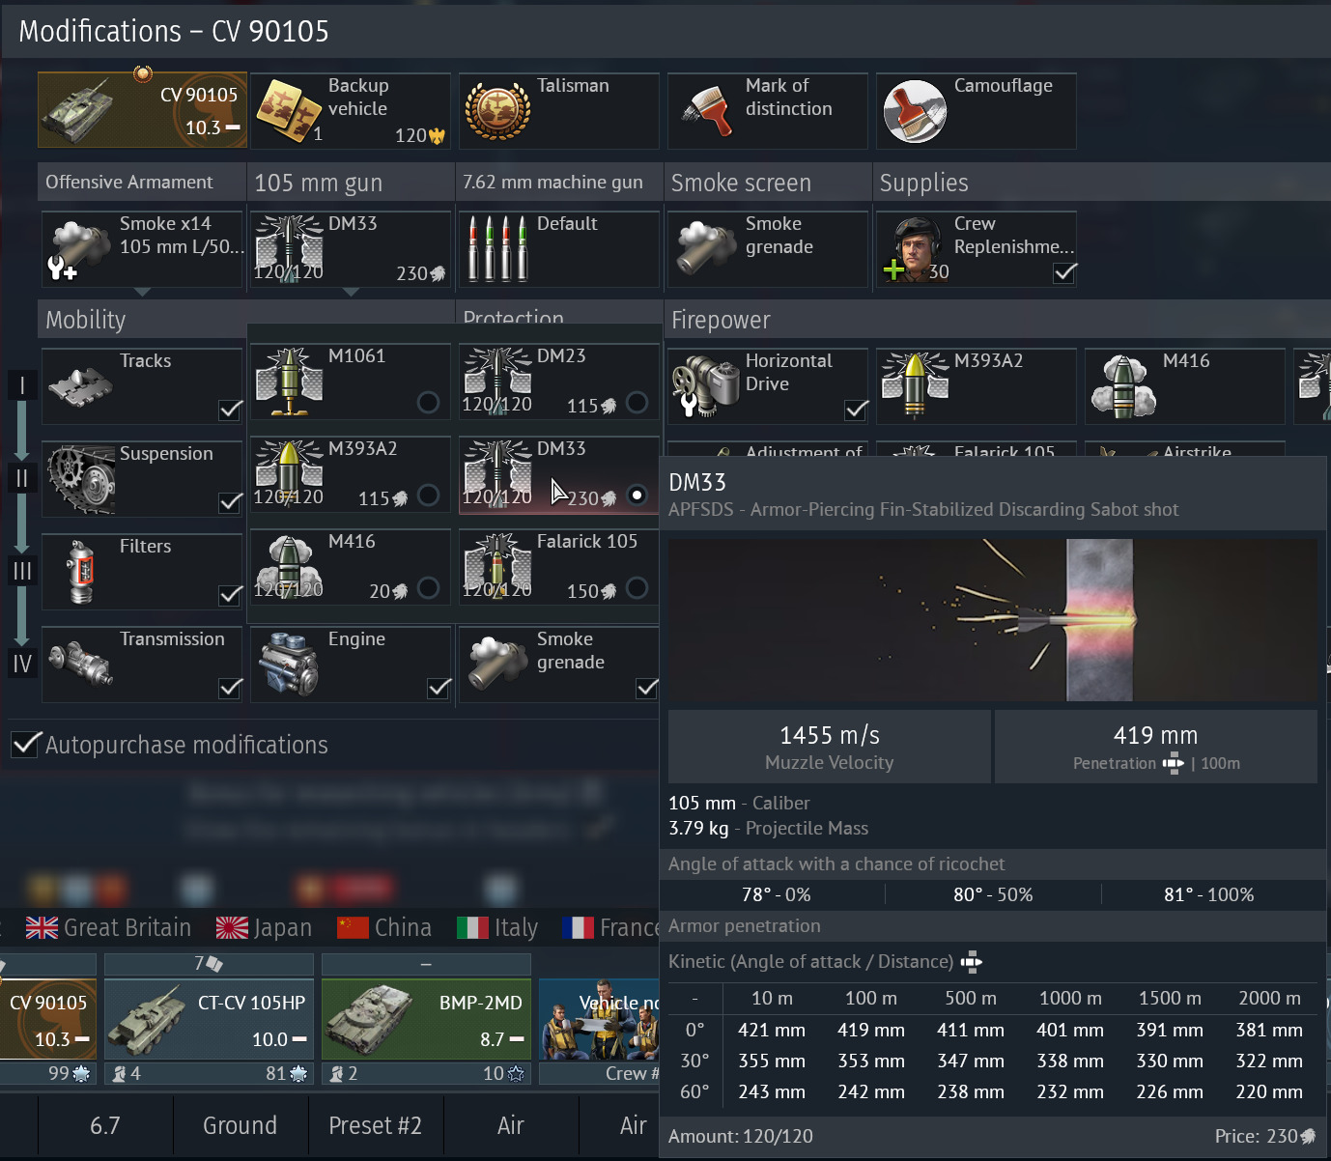Switch to the 6.7 preset tab
Viewport: 1331px width, 1161px height.
point(105,1125)
